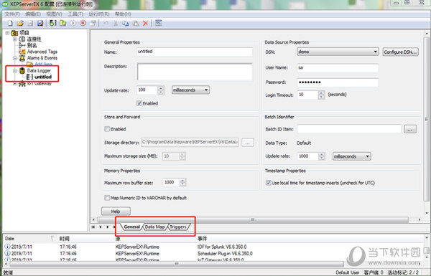
Task: Open the 帮助(H) menu
Action: (123, 14)
